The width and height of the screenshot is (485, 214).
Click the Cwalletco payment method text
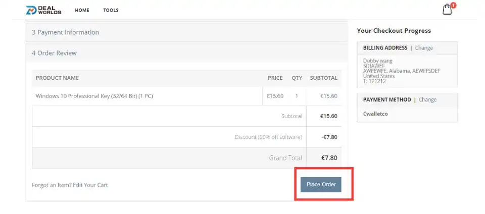click(376, 114)
